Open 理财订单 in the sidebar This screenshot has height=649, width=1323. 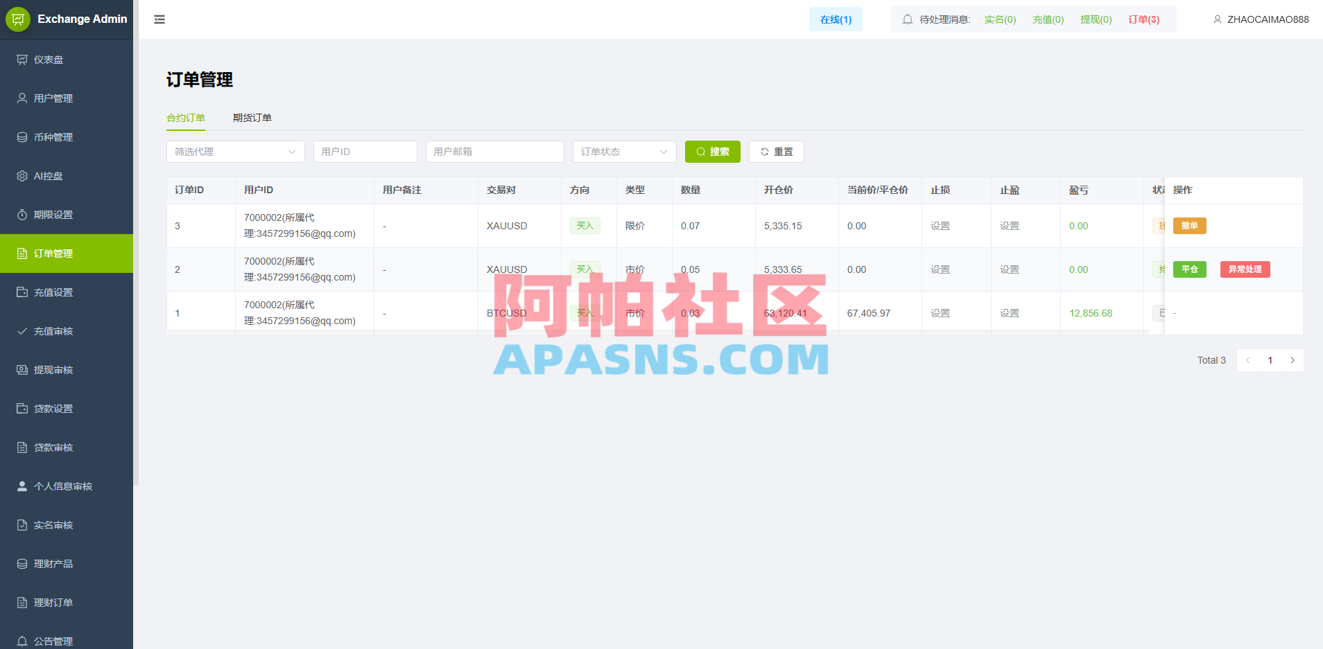tap(67, 603)
